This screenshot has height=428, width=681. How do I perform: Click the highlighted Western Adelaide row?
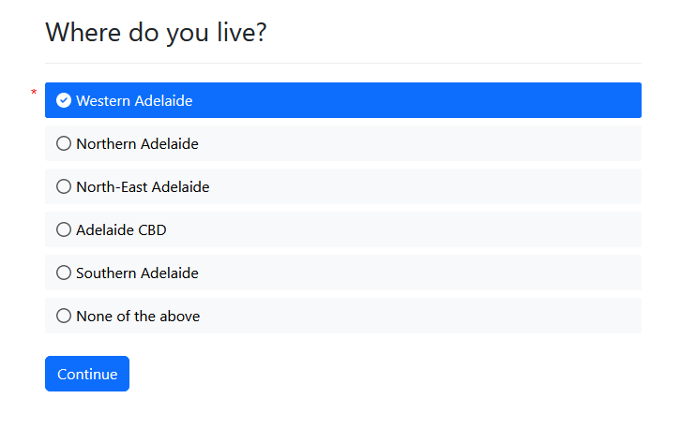pyautogui.click(x=342, y=101)
